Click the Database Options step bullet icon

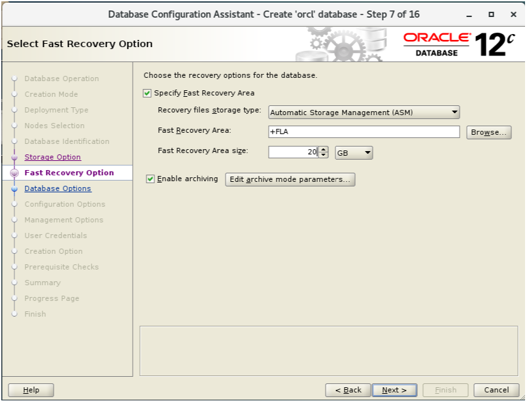click(14, 188)
